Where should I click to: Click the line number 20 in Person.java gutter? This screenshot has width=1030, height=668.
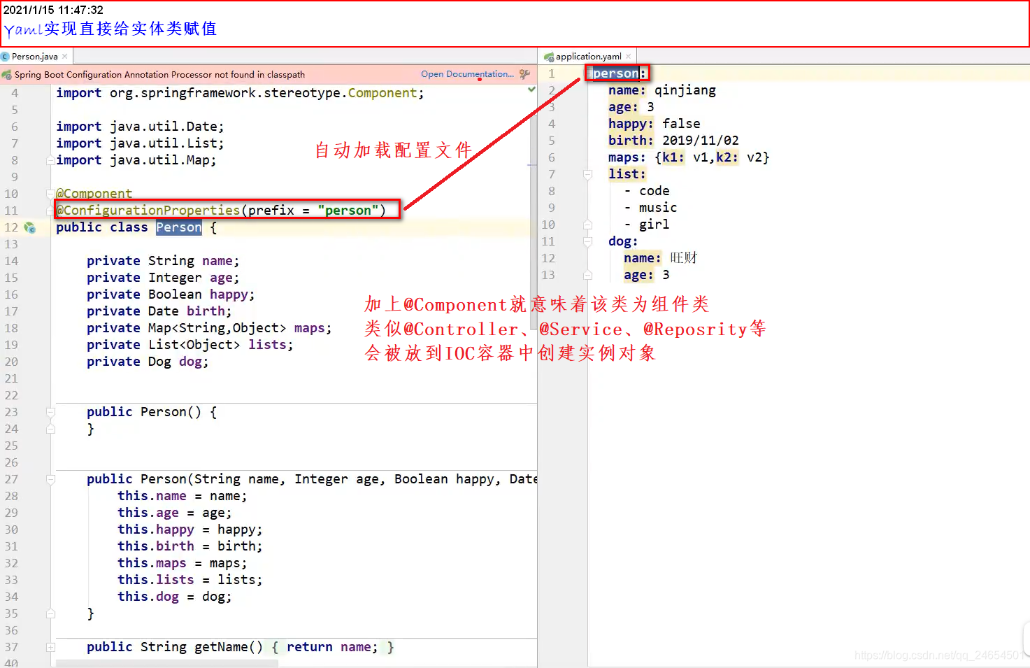coord(11,362)
